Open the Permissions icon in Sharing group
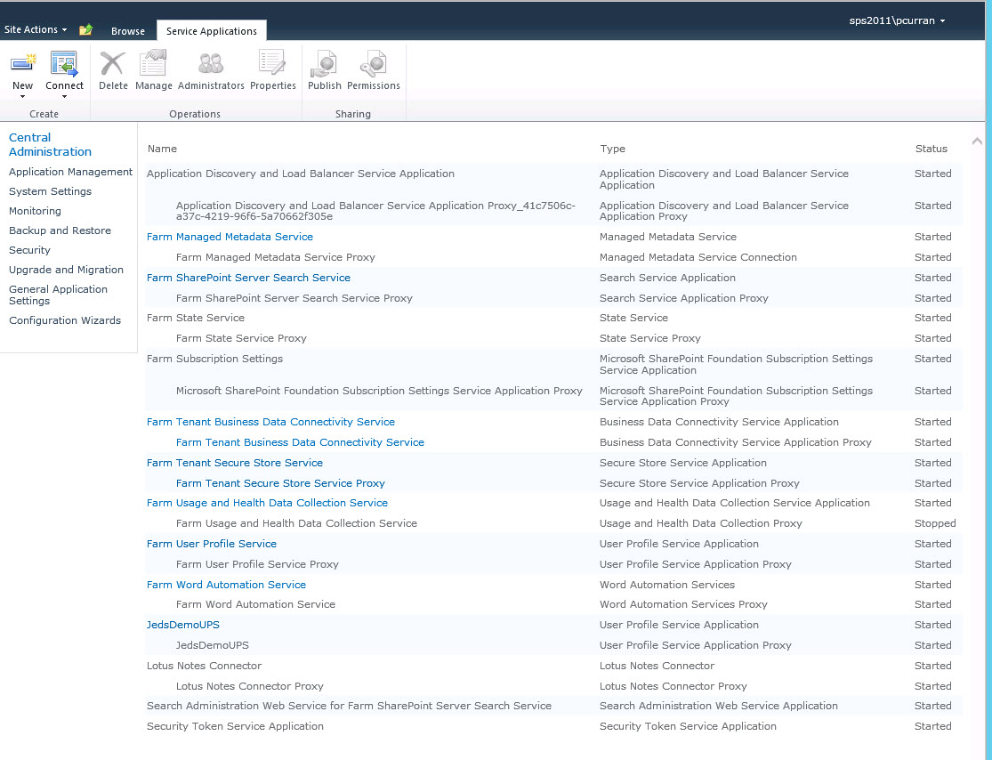992x760 pixels. click(x=374, y=62)
